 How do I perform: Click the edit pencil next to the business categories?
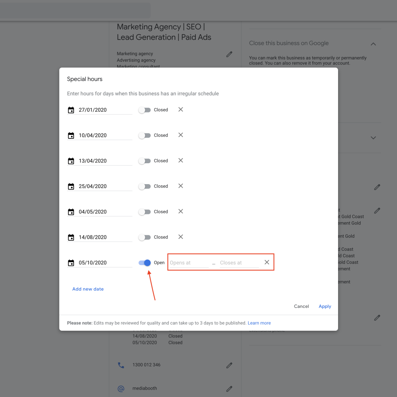(x=229, y=54)
